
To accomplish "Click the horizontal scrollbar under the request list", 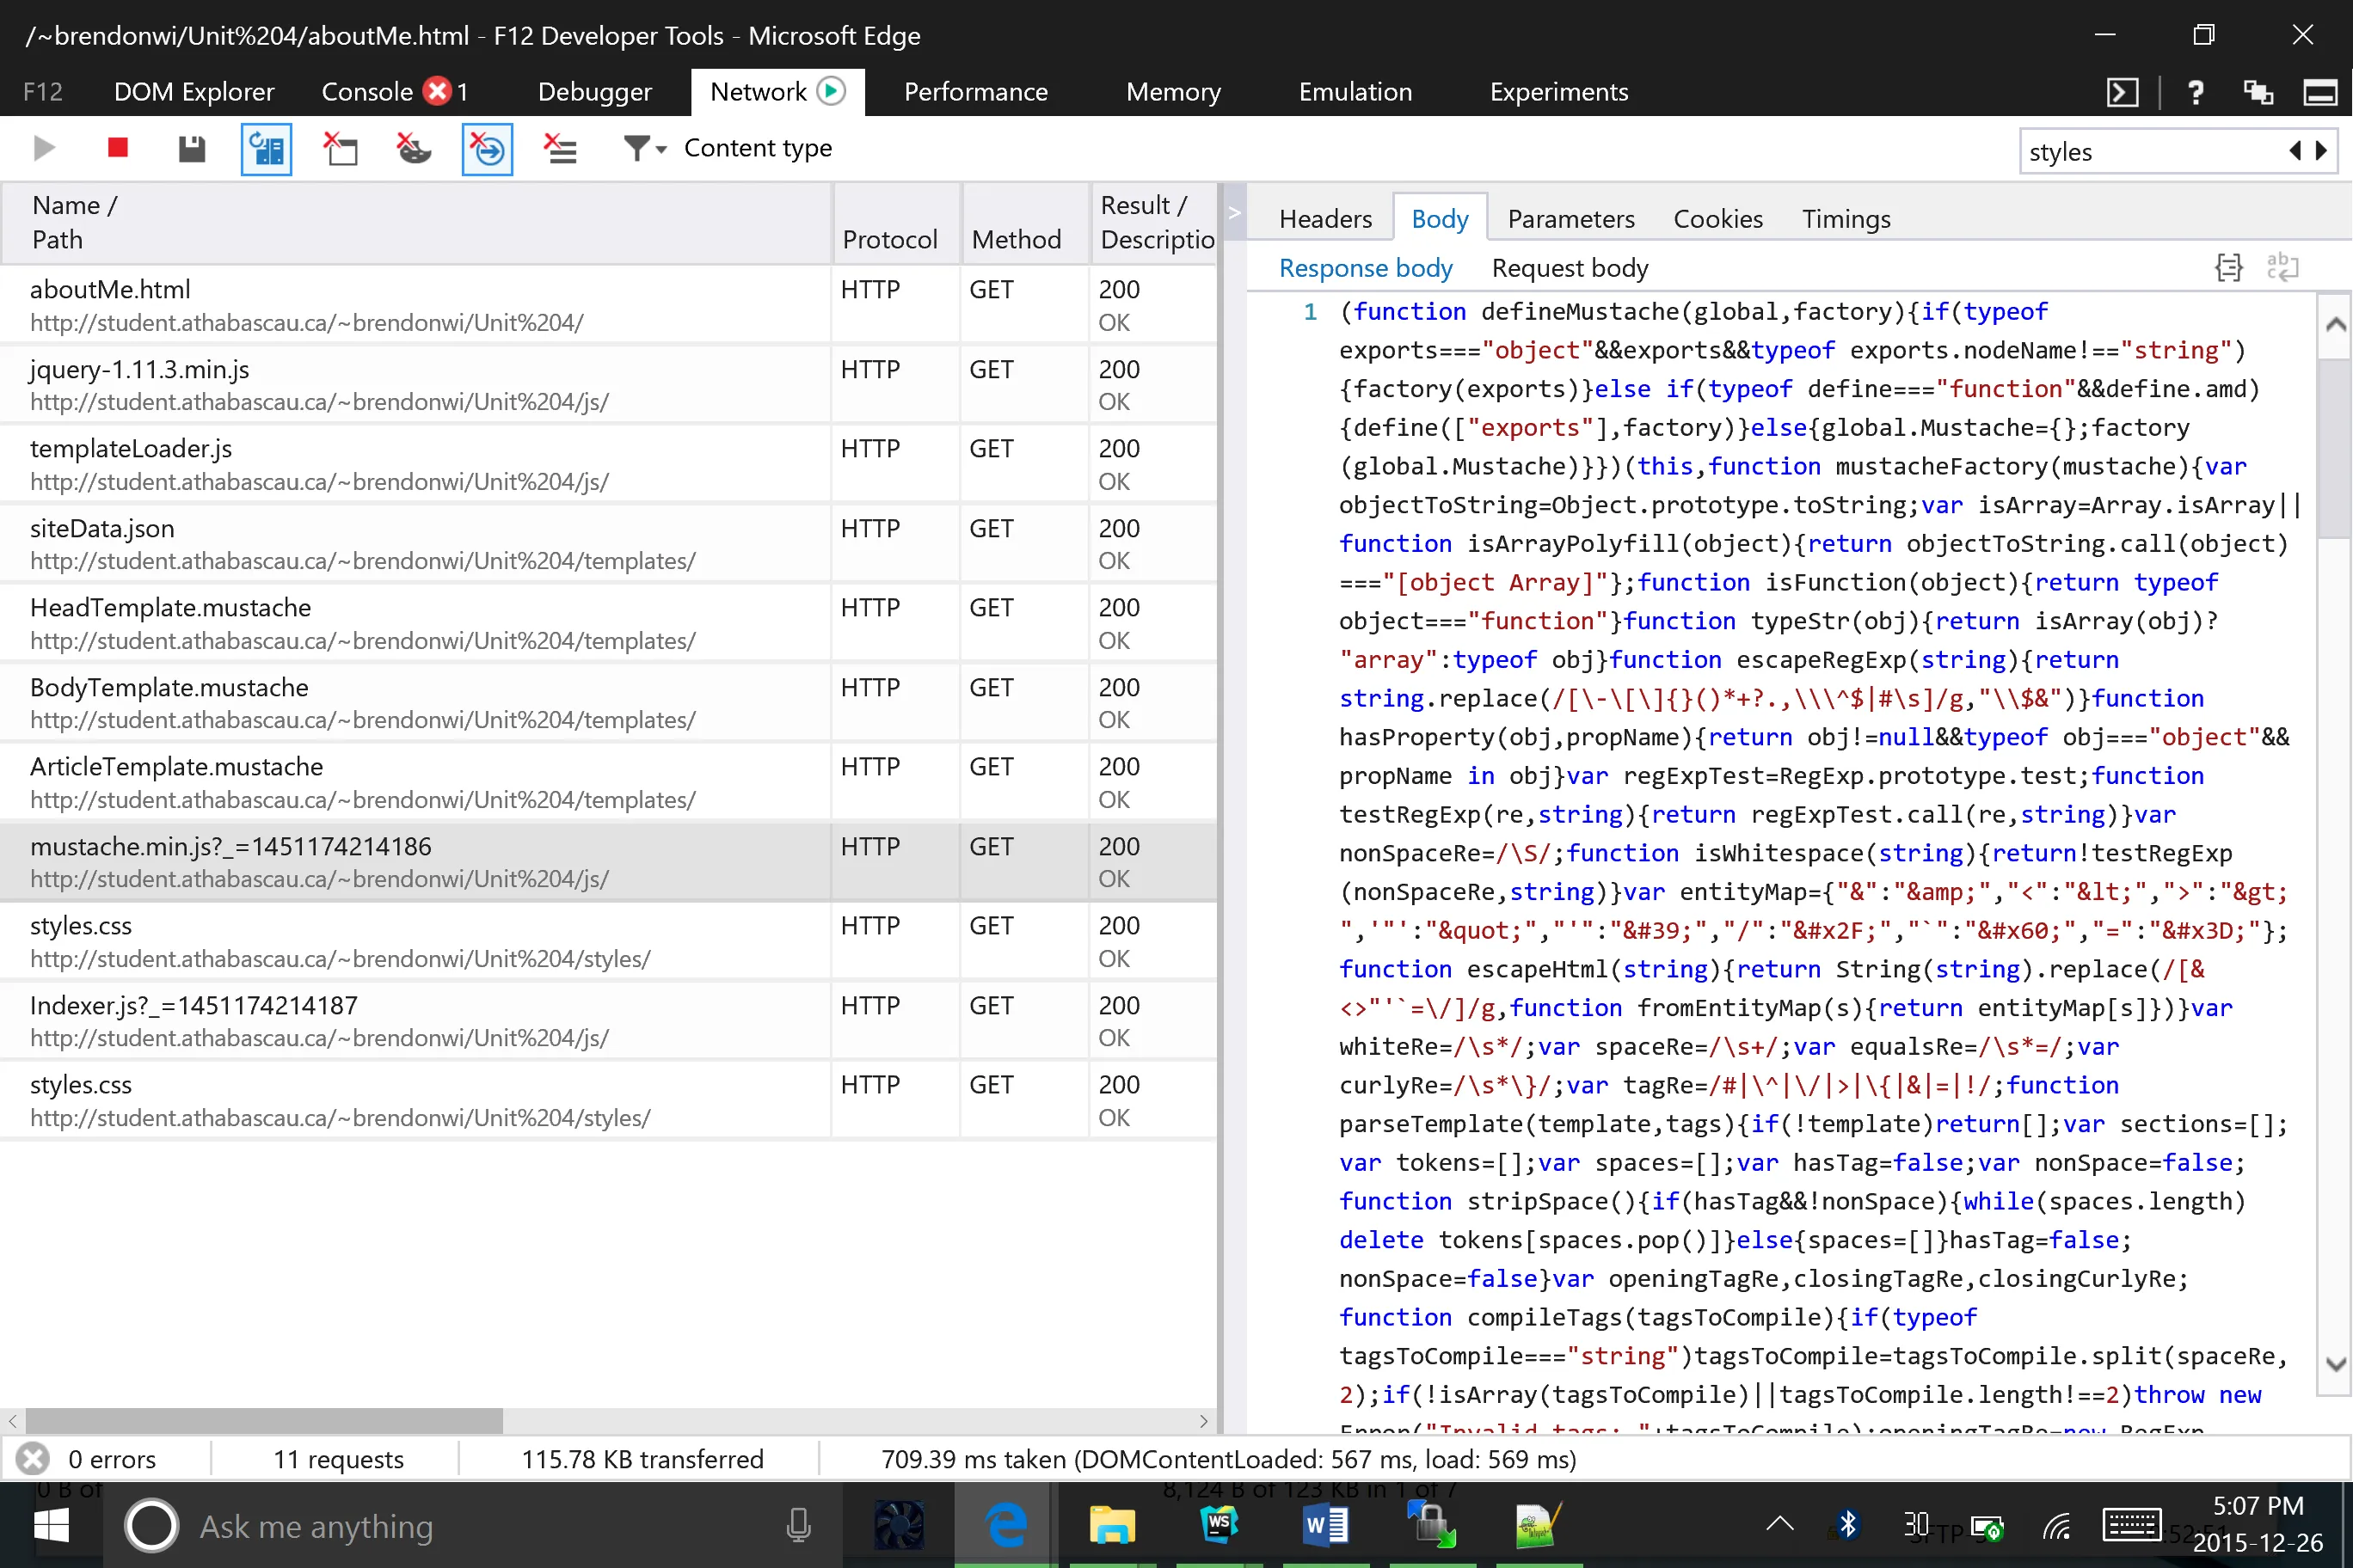I will pyautogui.click(x=264, y=1420).
